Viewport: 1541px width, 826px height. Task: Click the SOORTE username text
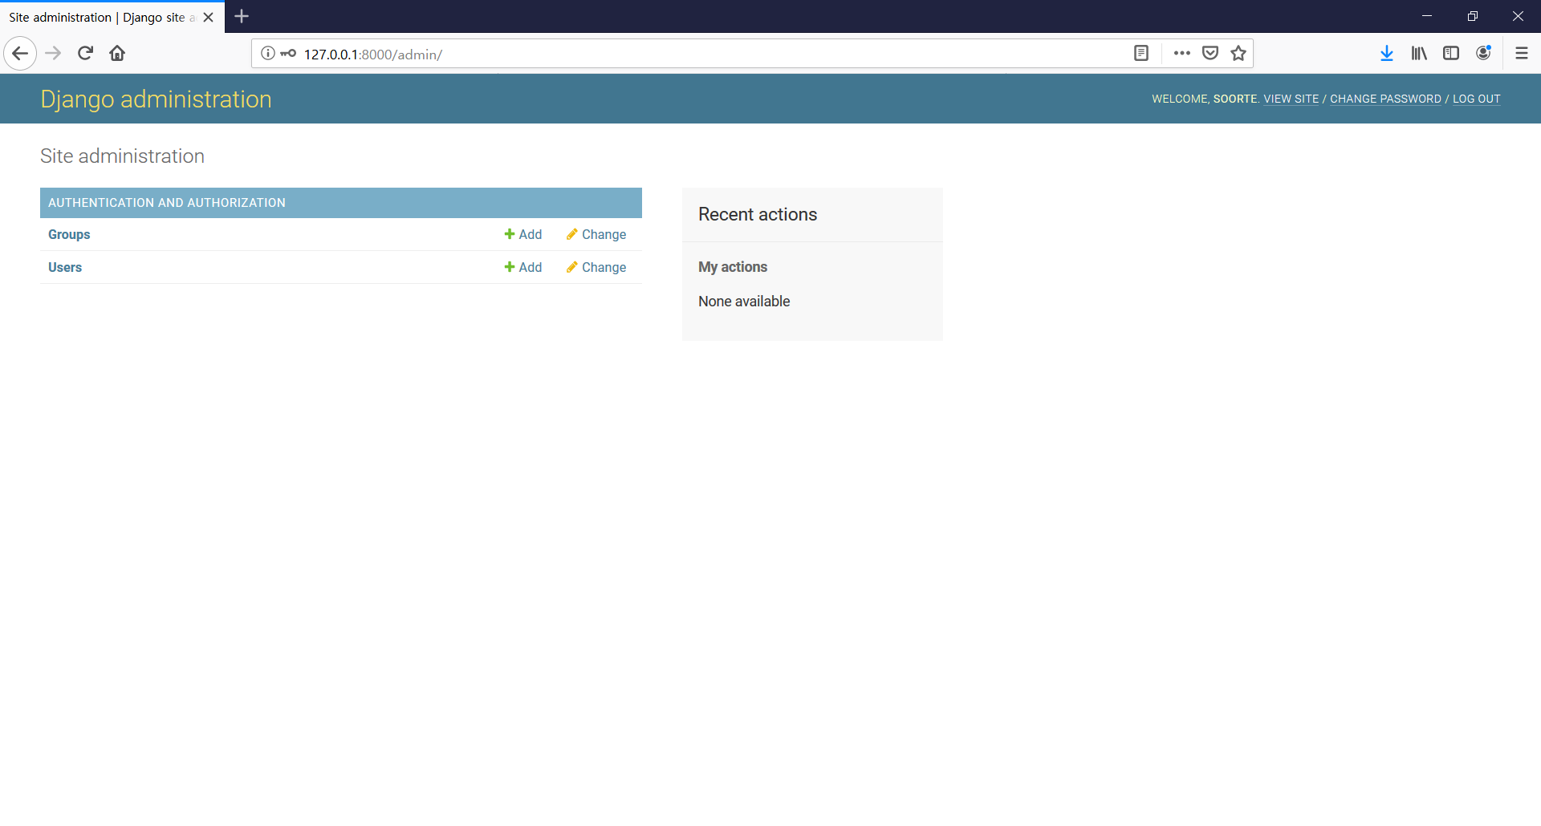click(1234, 99)
